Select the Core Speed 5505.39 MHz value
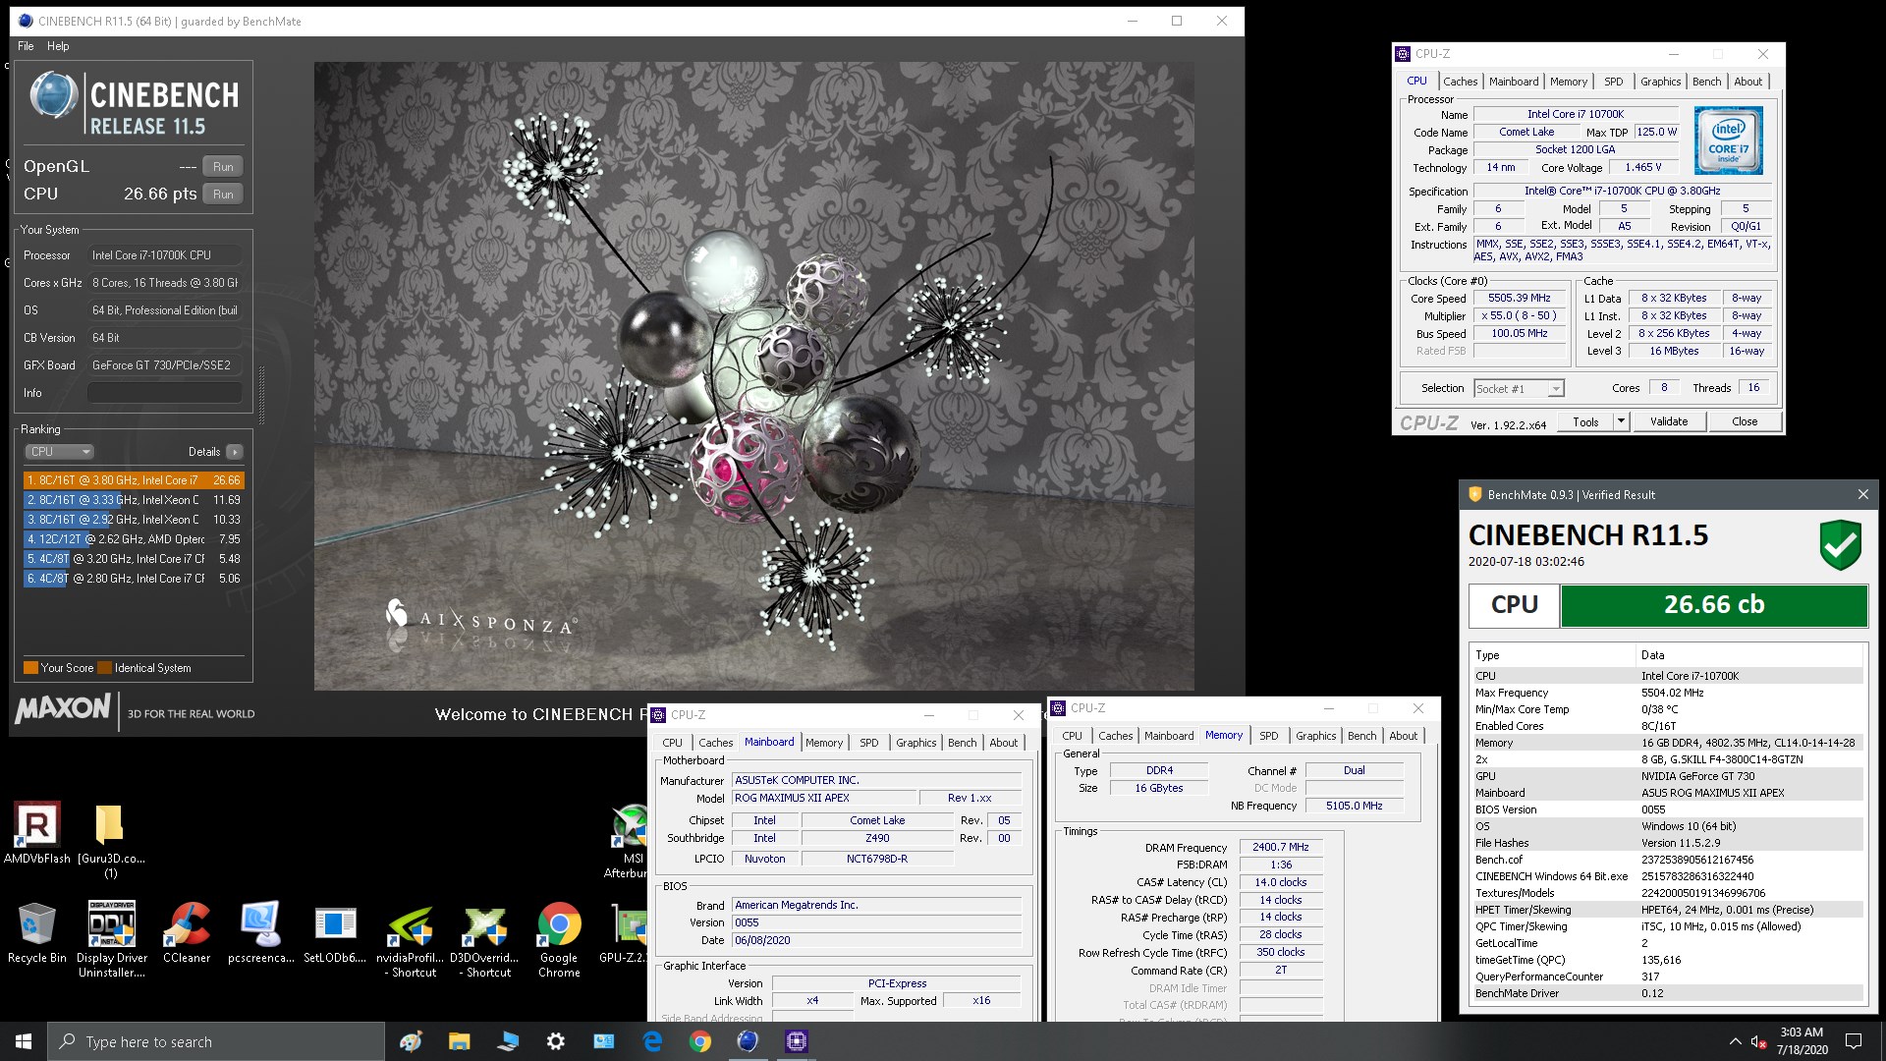Screen dimensions: 1886x1061 [x=1519, y=299]
